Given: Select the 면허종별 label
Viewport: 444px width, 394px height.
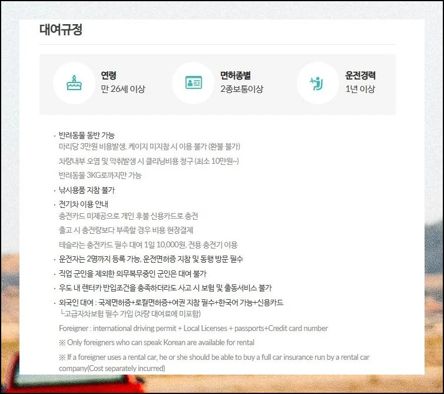Looking at the screenshot, I should pos(236,75).
